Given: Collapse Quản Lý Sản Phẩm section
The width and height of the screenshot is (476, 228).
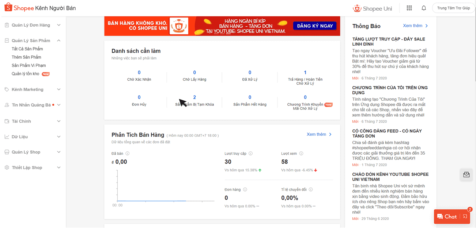Looking at the screenshot, I should (59, 40).
